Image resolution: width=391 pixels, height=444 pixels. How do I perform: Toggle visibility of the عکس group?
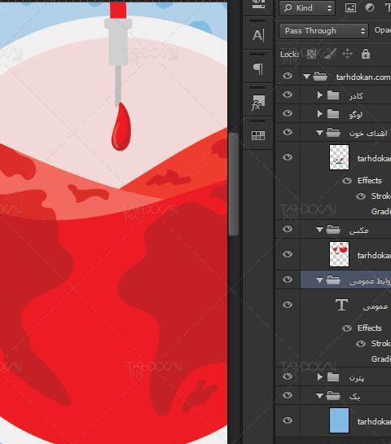(x=288, y=229)
